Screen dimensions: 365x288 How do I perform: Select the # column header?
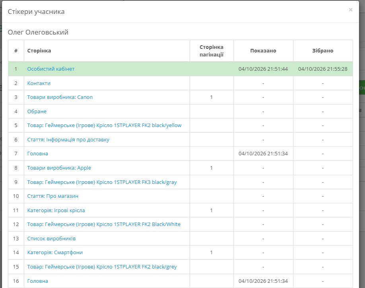[x=16, y=51]
